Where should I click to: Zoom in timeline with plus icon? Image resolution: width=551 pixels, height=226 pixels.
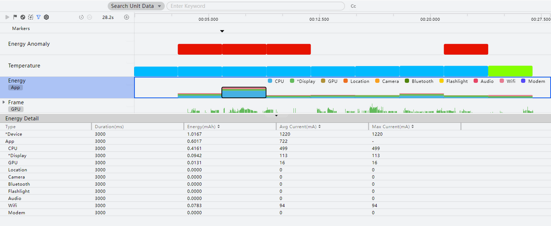click(x=127, y=17)
